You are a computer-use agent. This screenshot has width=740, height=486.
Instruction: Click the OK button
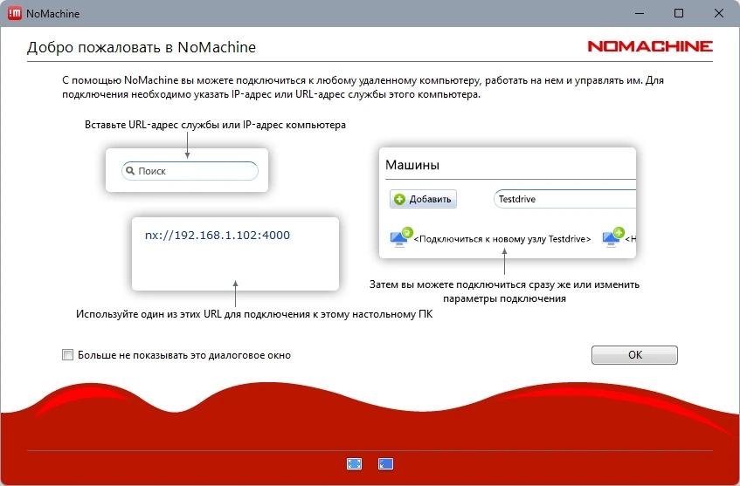(x=634, y=355)
